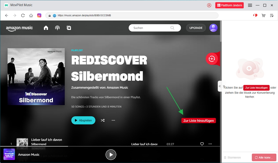The height and width of the screenshot is (163, 278).
Task: Click the Zusammengestellt von: Amazon Music text
Action: click(100, 88)
